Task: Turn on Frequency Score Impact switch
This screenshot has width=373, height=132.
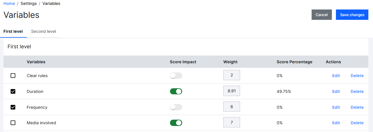Action: tap(176, 107)
